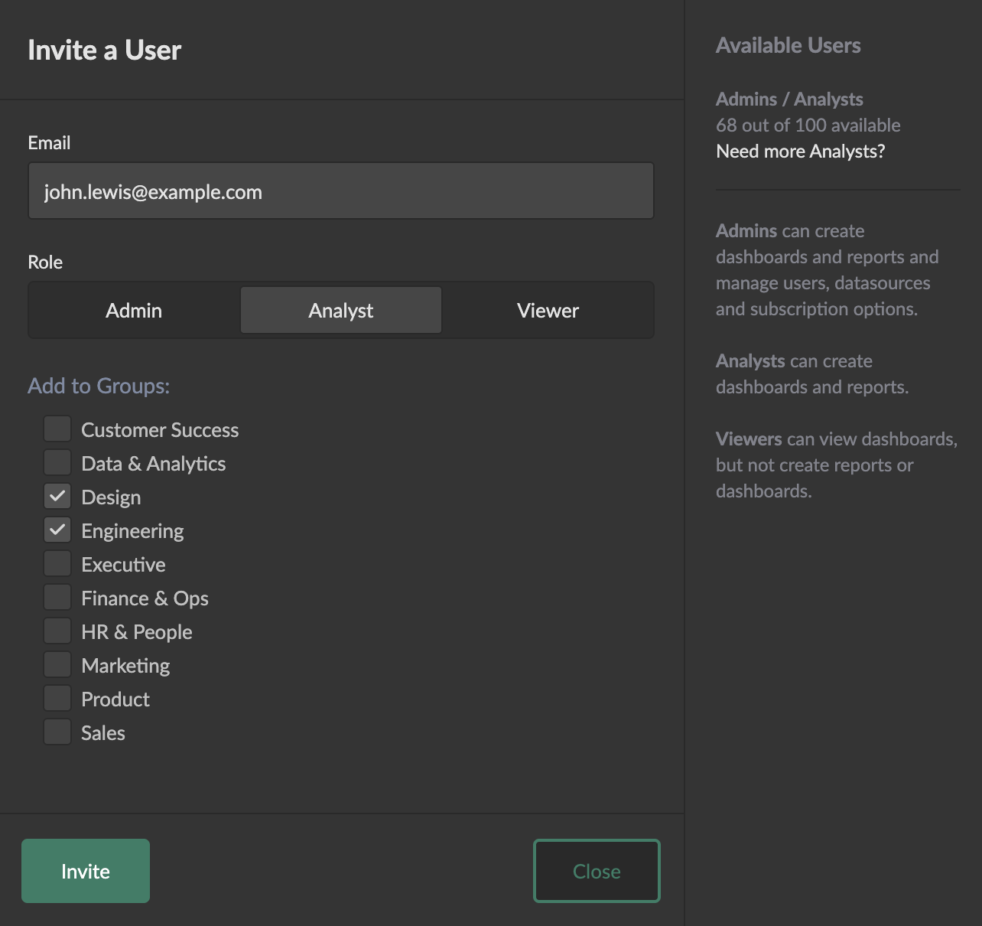The width and height of the screenshot is (982, 926).
Task: Open the Need more Analysts? link
Action: click(x=800, y=152)
